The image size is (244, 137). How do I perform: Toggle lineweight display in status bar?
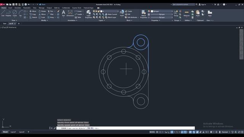pyautogui.click(x=190, y=132)
